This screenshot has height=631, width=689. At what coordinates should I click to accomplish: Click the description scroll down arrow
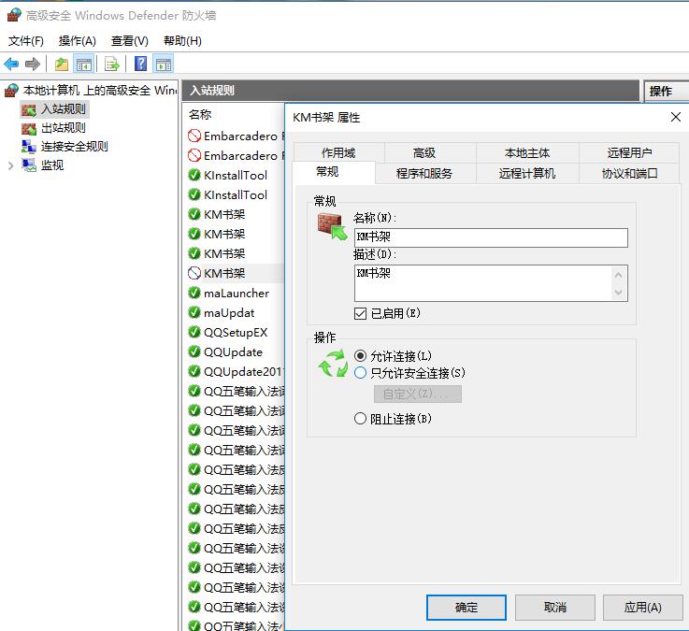click(x=619, y=292)
